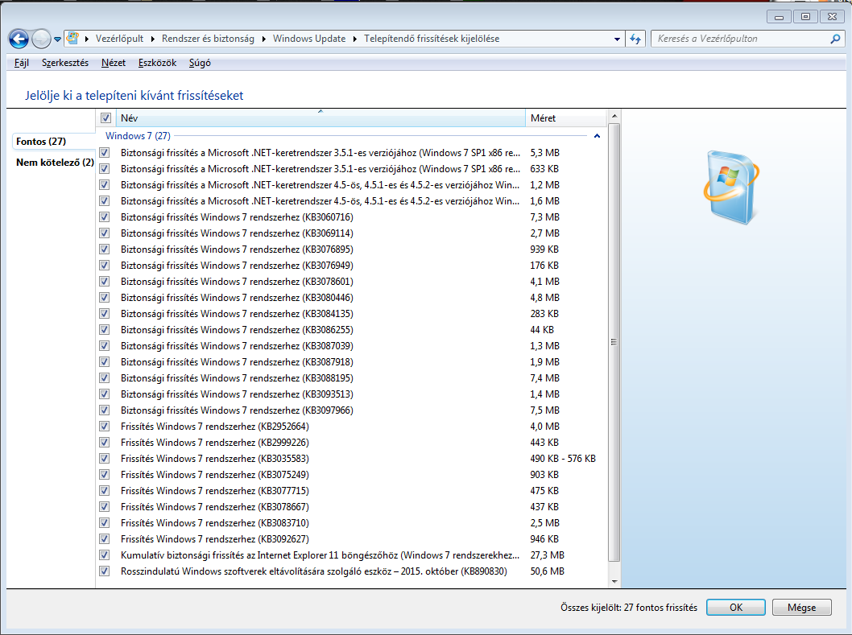Click the 490 KB - 576 KB size value
Image resolution: width=852 pixels, height=635 pixels.
tap(563, 459)
